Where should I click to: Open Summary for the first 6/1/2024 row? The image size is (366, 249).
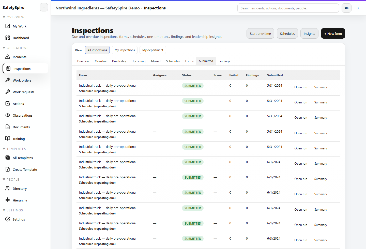click(321, 164)
